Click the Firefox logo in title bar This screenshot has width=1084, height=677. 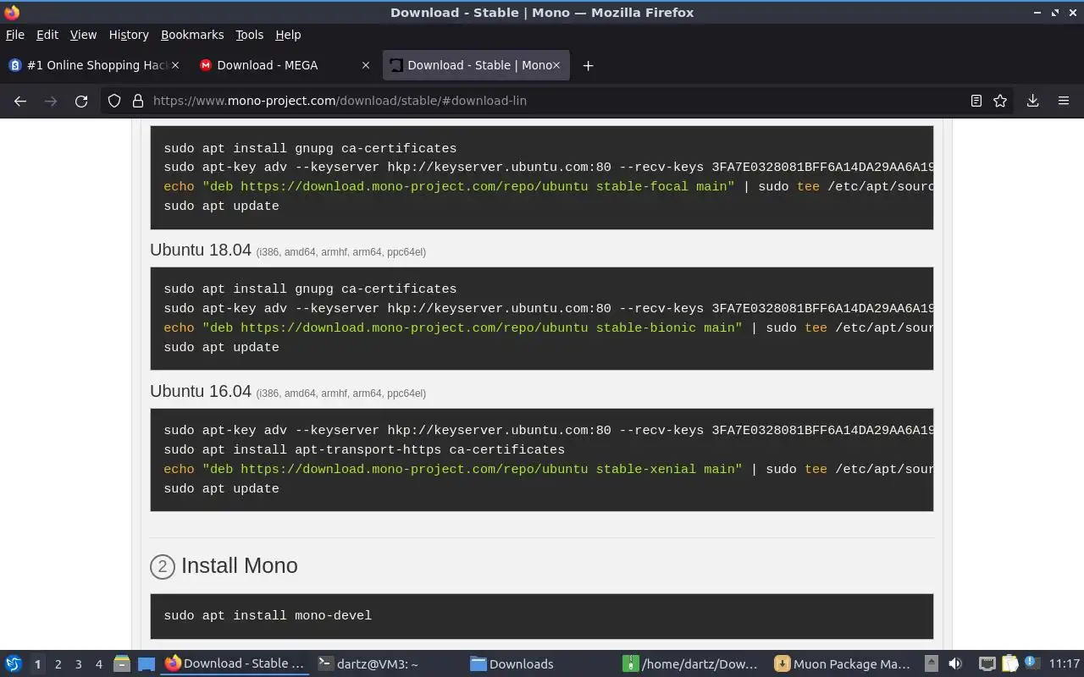[12, 12]
